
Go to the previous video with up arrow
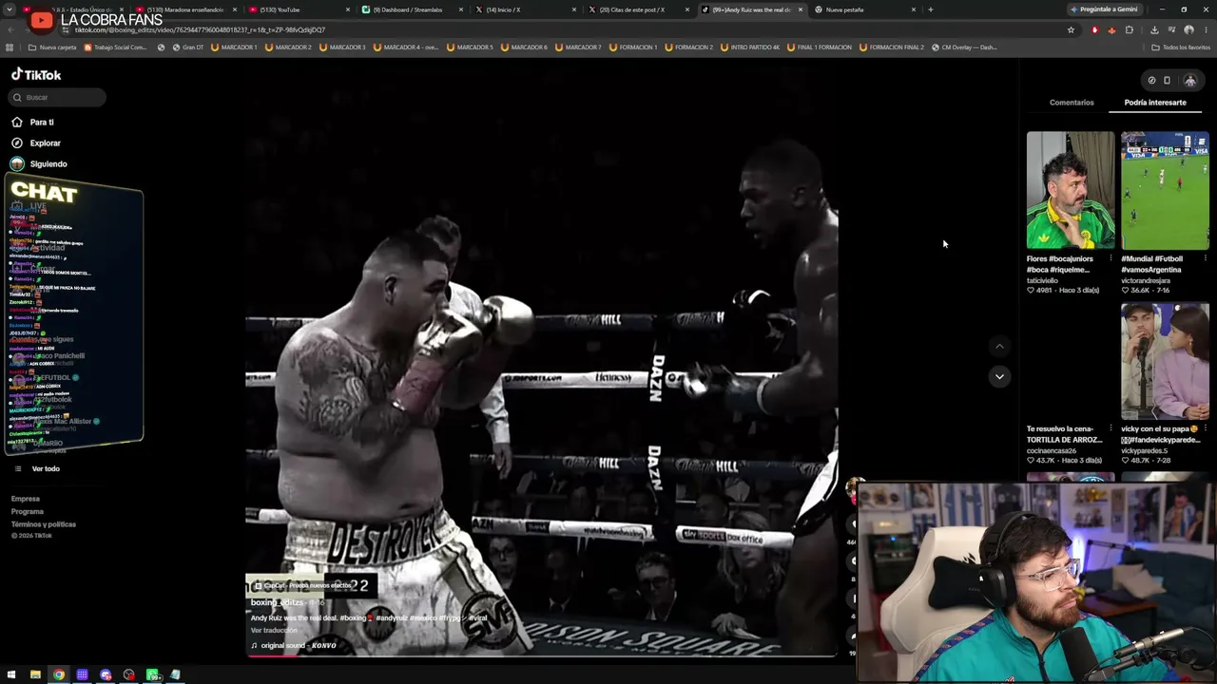[999, 347]
